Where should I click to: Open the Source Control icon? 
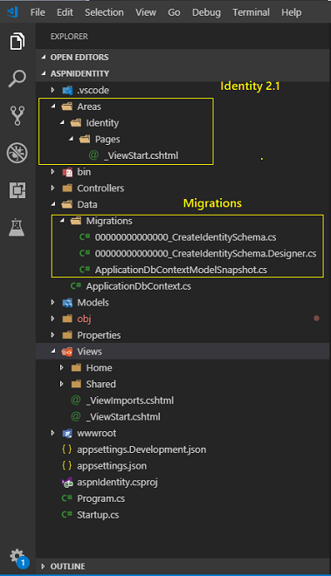point(17,116)
